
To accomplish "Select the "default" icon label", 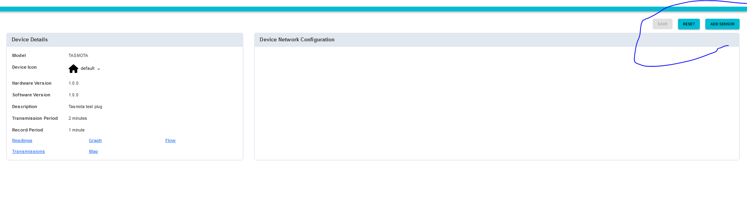I will tap(87, 69).
